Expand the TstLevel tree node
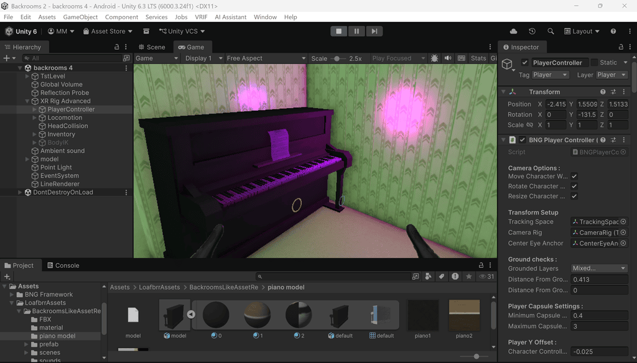637x363 pixels. click(x=27, y=76)
